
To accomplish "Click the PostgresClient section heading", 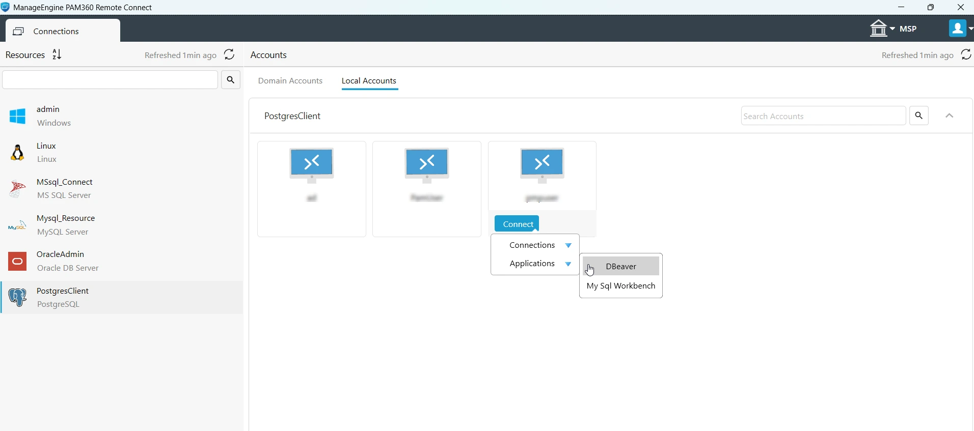I will pyautogui.click(x=292, y=116).
